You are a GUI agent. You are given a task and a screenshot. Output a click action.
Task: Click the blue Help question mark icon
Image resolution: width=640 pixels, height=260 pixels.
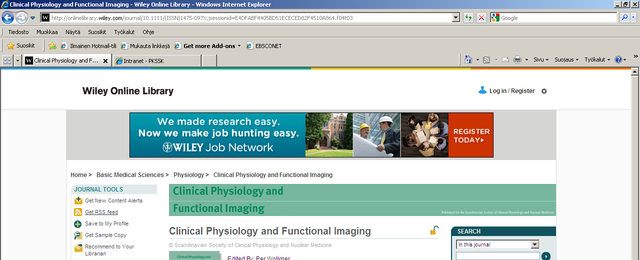[x=618, y=59]
